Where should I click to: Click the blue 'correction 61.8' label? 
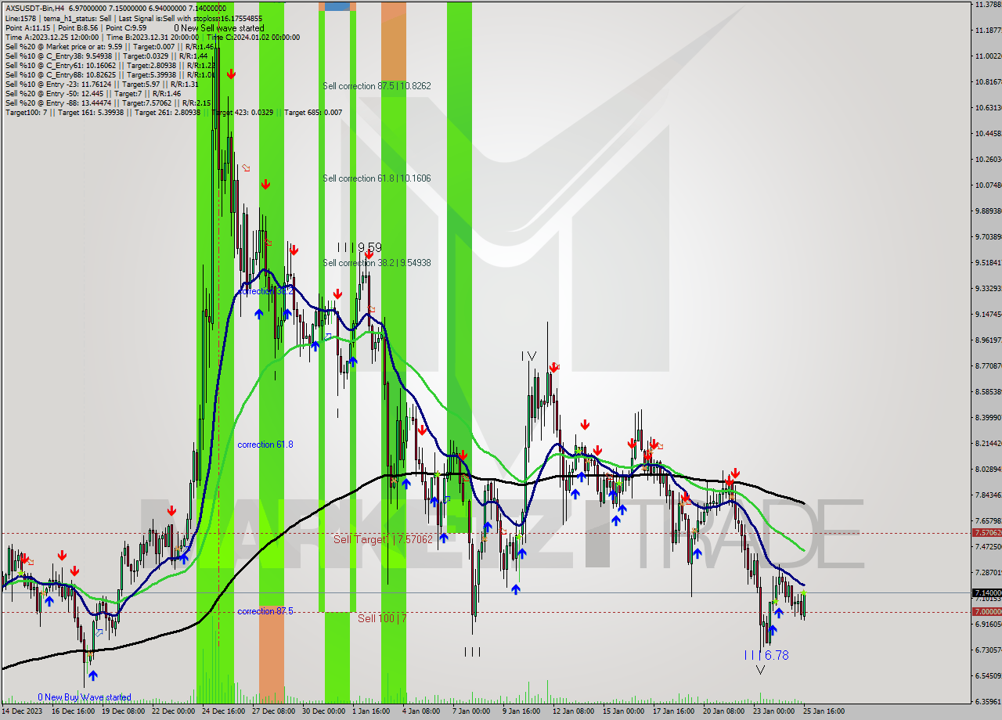265,445
